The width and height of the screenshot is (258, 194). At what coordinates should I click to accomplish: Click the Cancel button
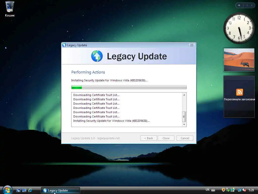(185, 138)
